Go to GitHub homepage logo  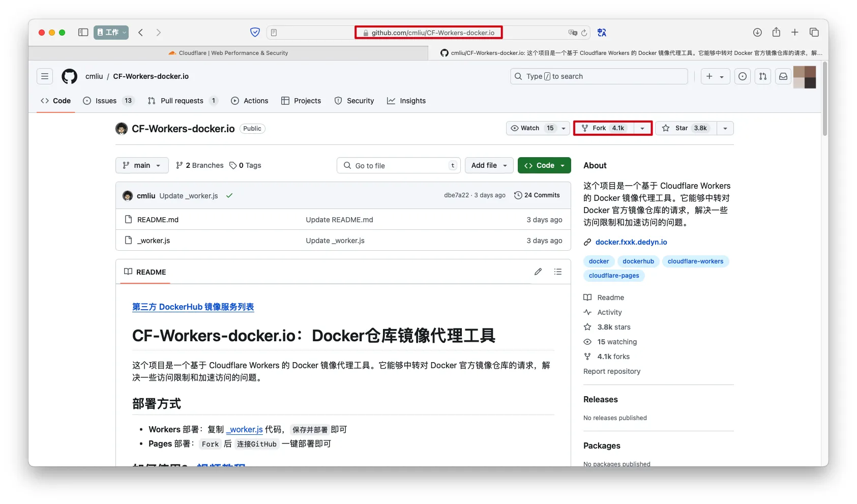(x=70, y=76)
